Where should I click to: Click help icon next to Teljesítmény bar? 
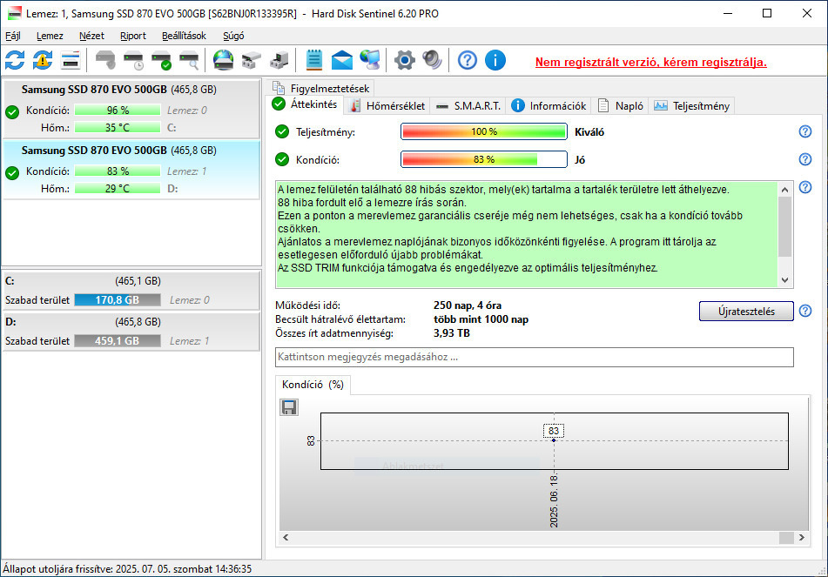point(805,131)
